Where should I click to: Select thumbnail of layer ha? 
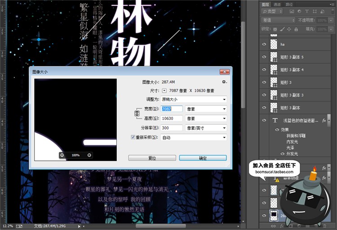[274, 44]
